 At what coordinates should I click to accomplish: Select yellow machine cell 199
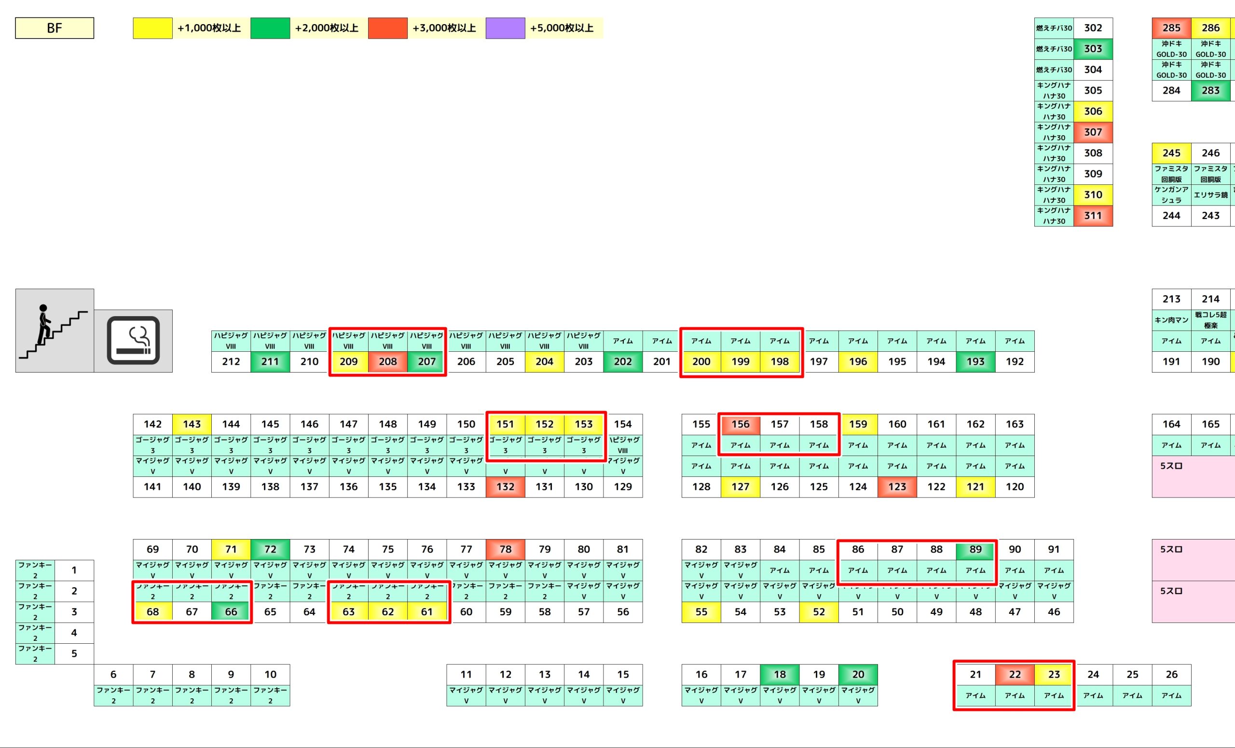[741, 361]
